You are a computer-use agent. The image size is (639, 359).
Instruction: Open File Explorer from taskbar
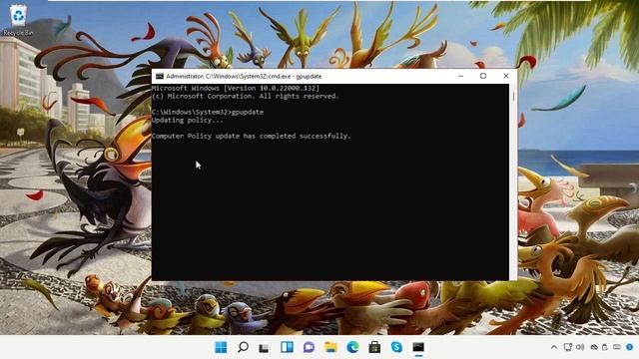(x=330, y=347)
